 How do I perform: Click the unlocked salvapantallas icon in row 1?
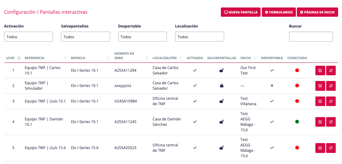pyautogui.click(x=222, y=70)
